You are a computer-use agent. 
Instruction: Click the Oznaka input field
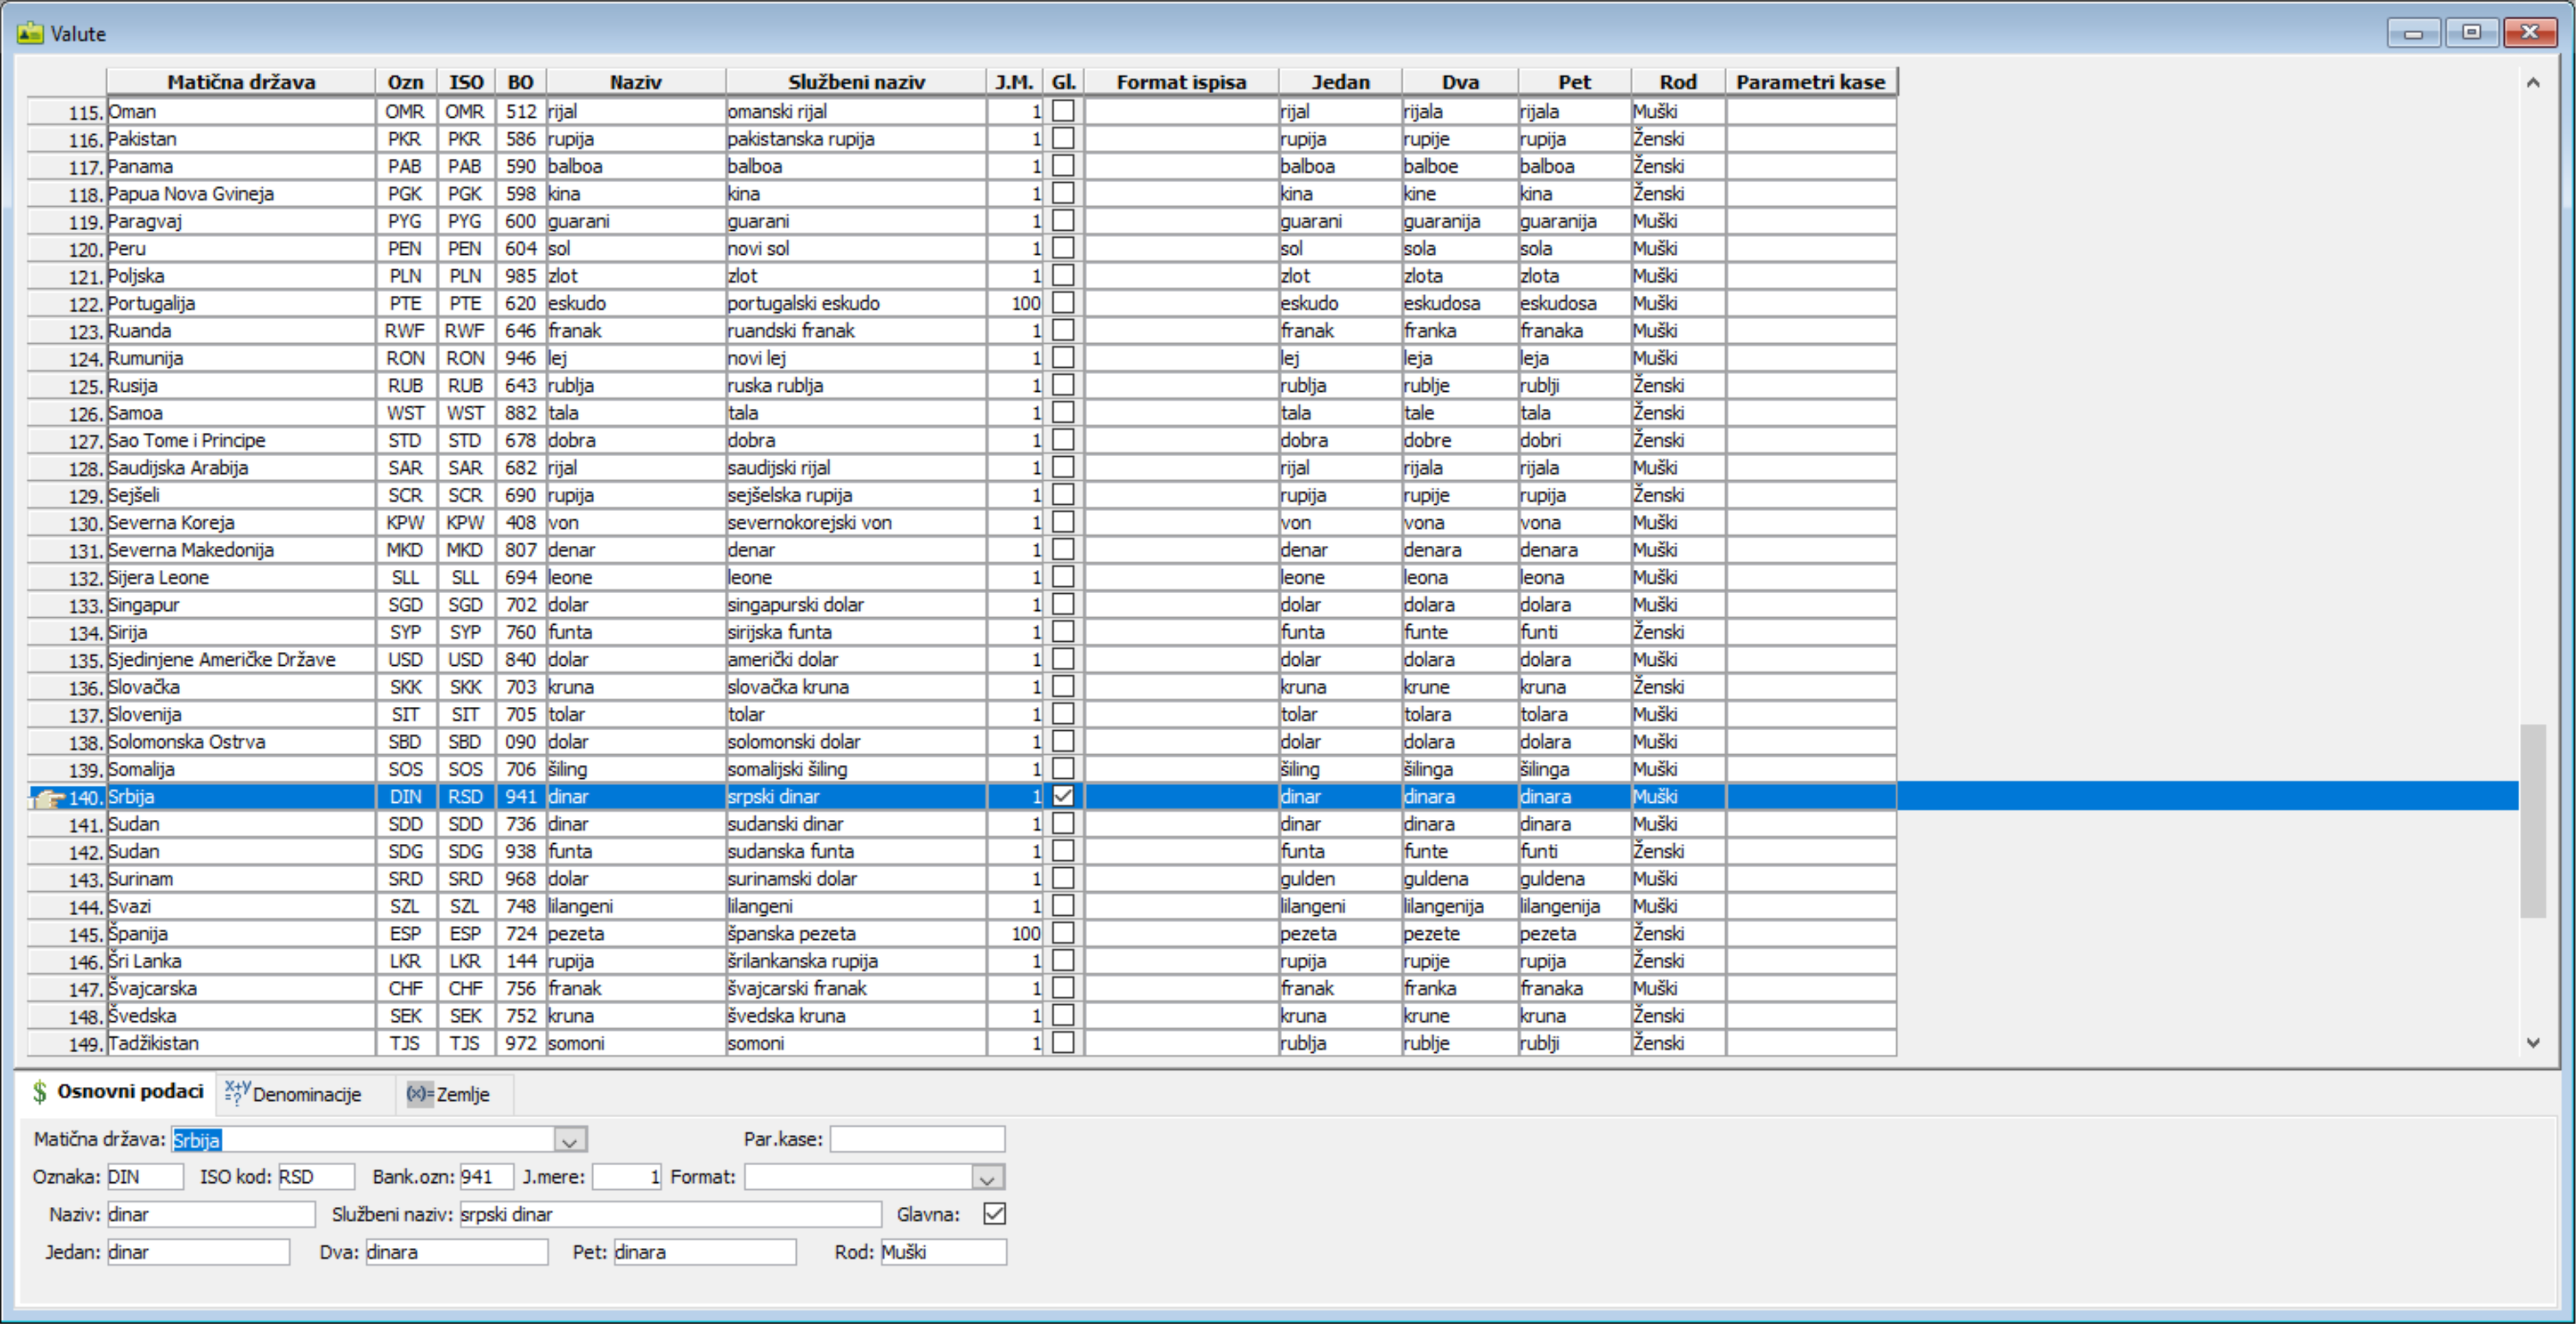click(145, 1177)
